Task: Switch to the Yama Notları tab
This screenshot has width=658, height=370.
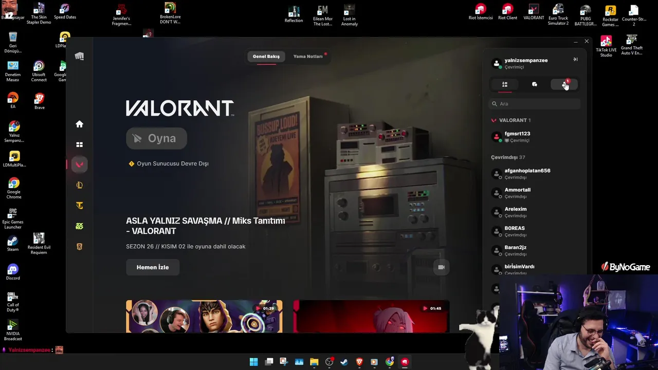Action: pos(308,57)
